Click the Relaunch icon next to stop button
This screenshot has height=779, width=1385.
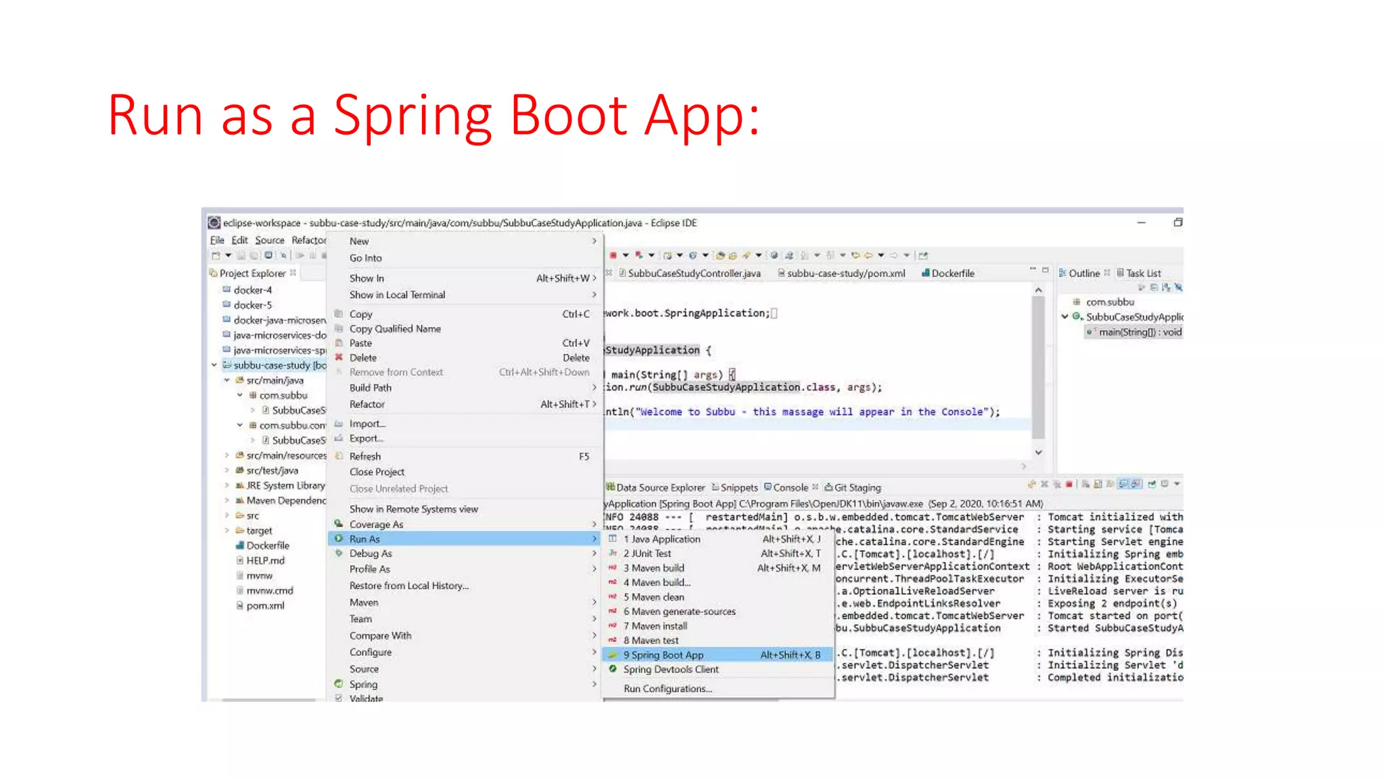[639, 256]
